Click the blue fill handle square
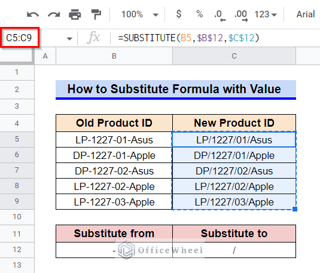 coord(295,209)
